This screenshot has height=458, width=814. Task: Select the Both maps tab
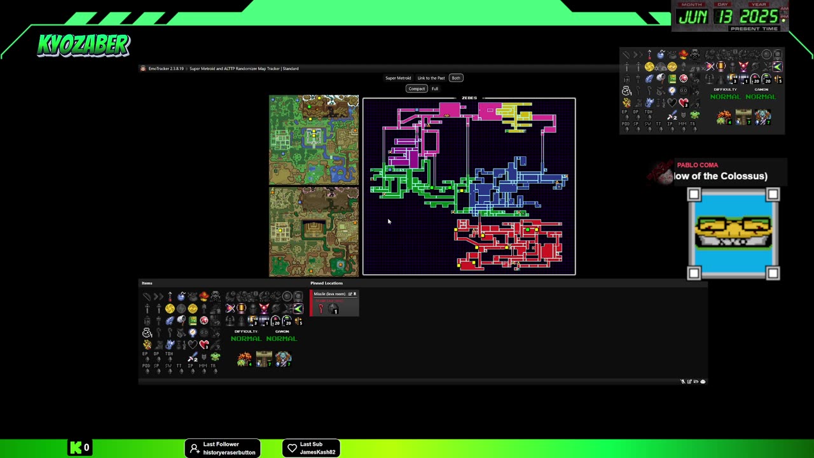(x=456, y=78)
